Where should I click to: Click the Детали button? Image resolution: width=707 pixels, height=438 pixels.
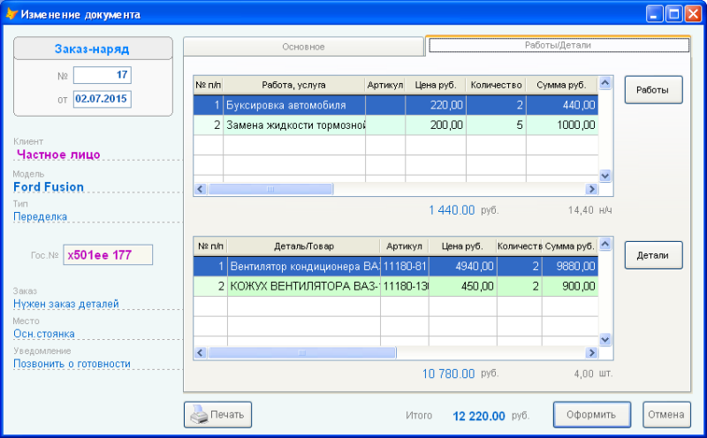653,255
